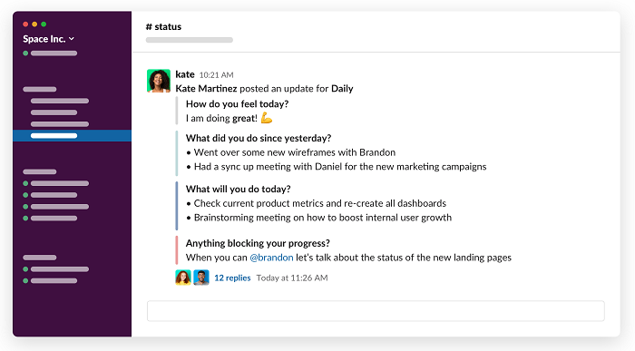635x351 pixels.
Task: Click the channel topic placeholder below # status
Action: pos(190,40)
